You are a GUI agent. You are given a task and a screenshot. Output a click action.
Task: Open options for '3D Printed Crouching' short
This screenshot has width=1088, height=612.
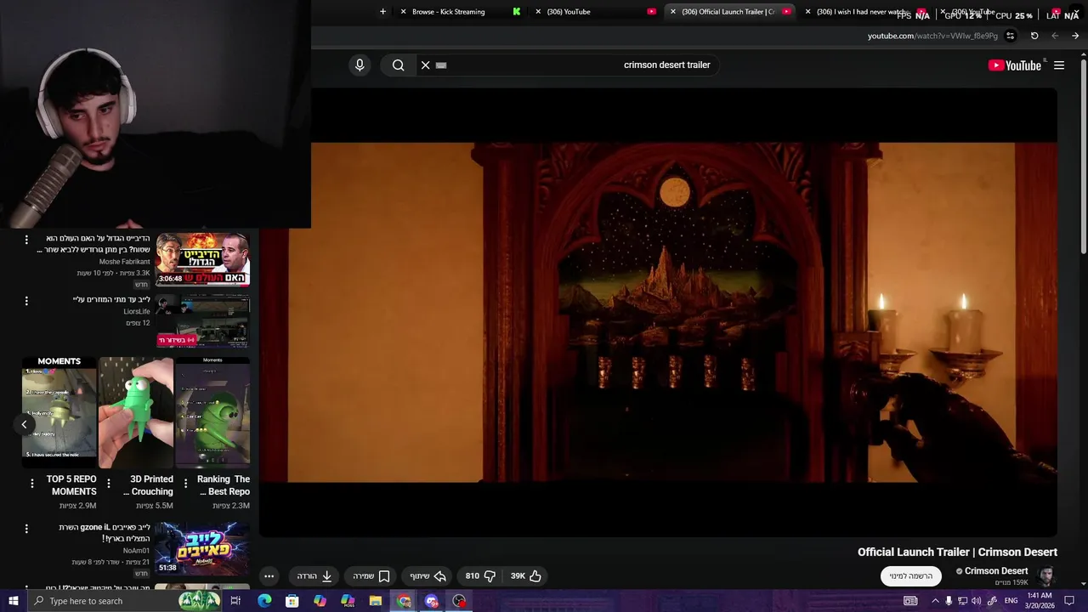(109, 484)
